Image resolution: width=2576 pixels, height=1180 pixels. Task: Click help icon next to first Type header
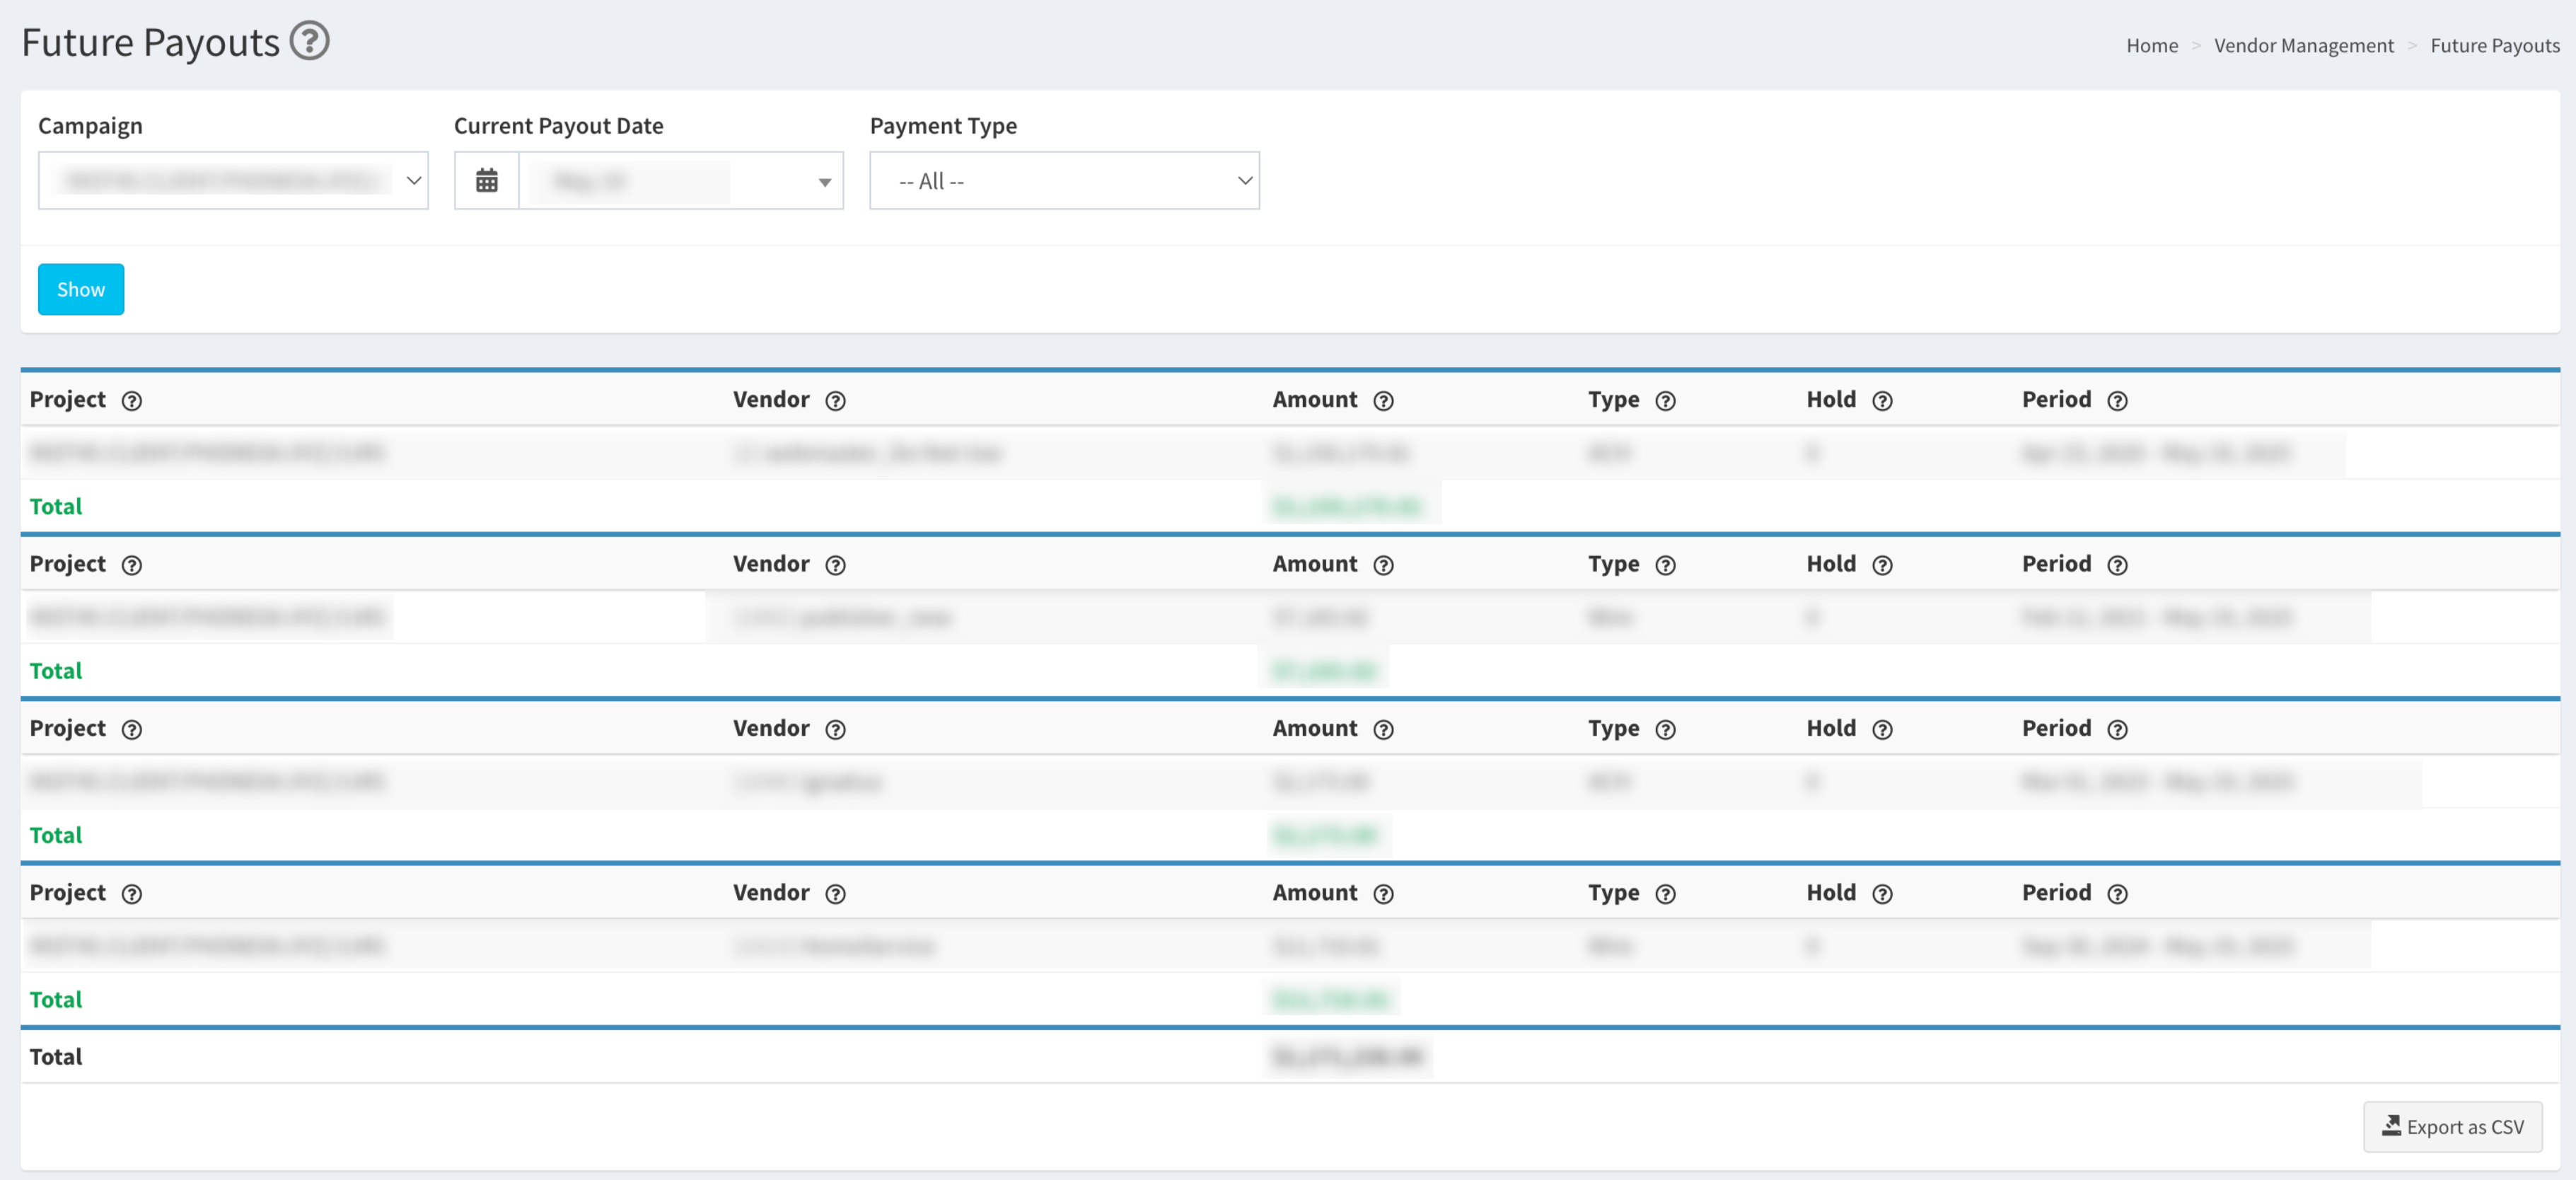point(1665,401)
